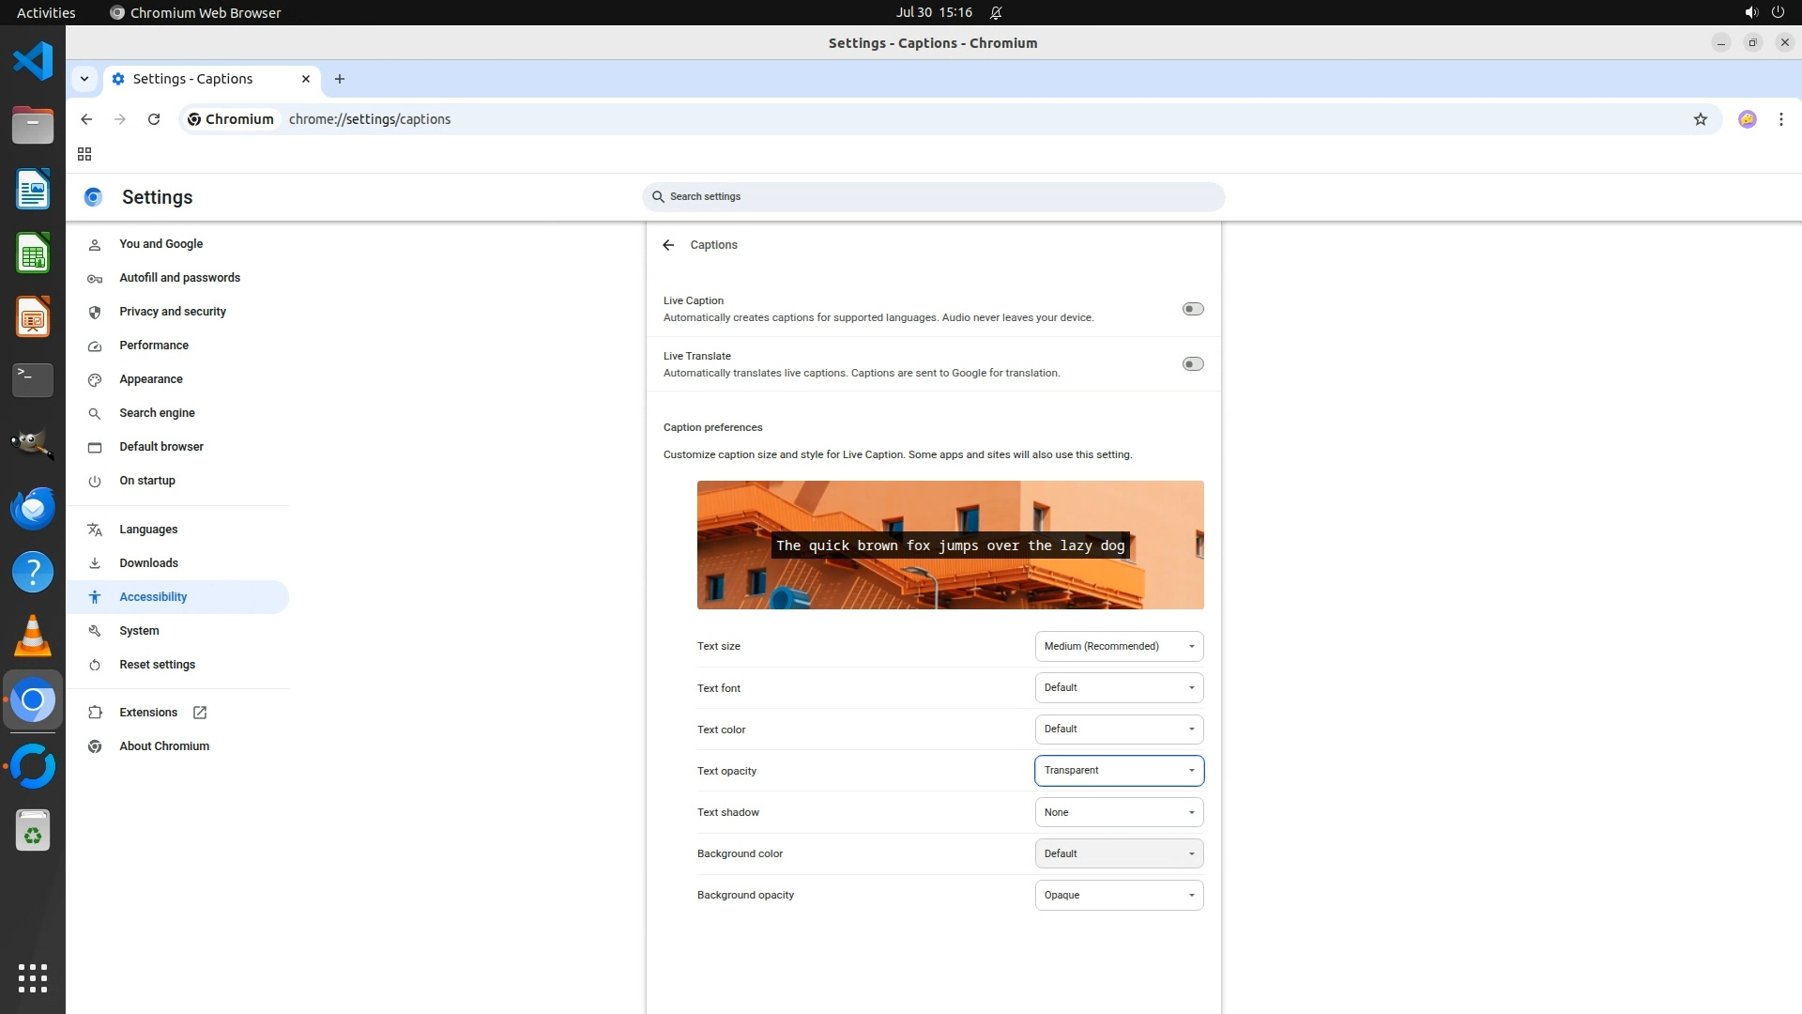Image resolution: width=1802 pixels, height=1014 pixels.
Task: Click the external link icon beside Extensions
Action: [x=200, y=713]
